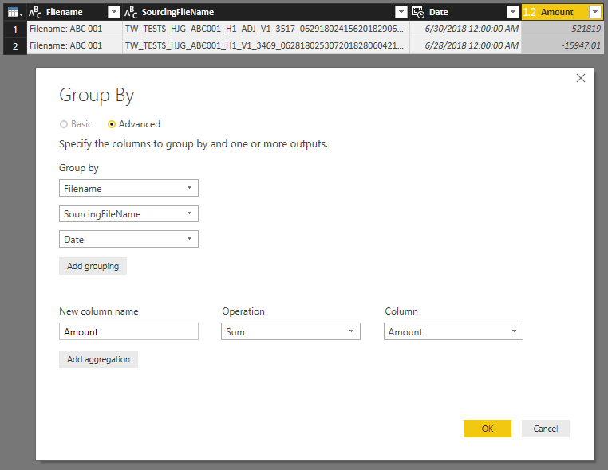Image resolution: width=608 pixels, height=470 pixels.
Task: Click the 6/28/2018 12:00:00 AM date cell
Action: click(x=465, y=45)
